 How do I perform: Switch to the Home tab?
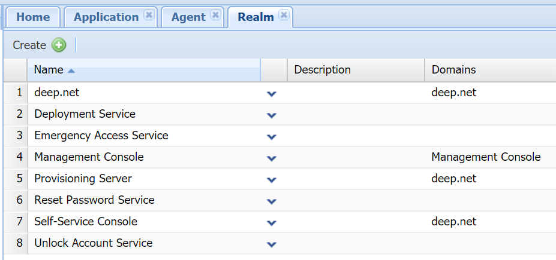pyautogui.click(x=33, y=17)
